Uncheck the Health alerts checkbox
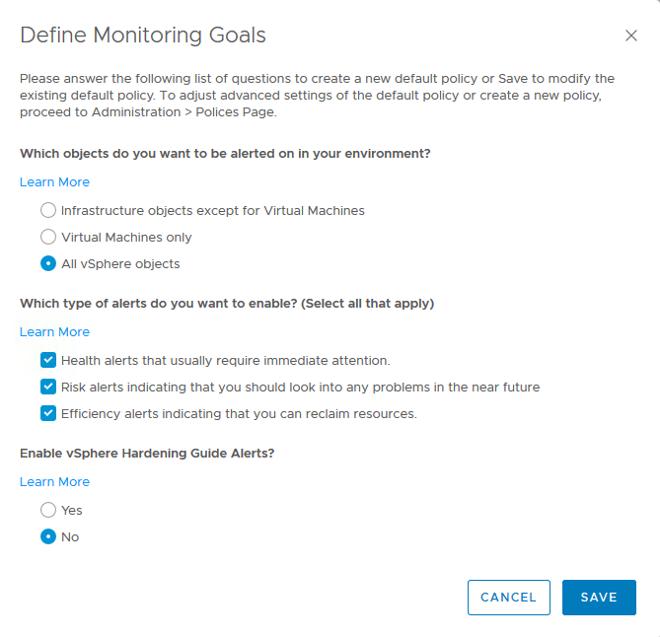The width and height of the screenshot is (660, 637). 48,360
